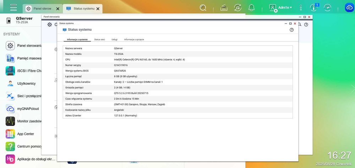
Task: Open external devices sync icon
Action: [237, 8]
